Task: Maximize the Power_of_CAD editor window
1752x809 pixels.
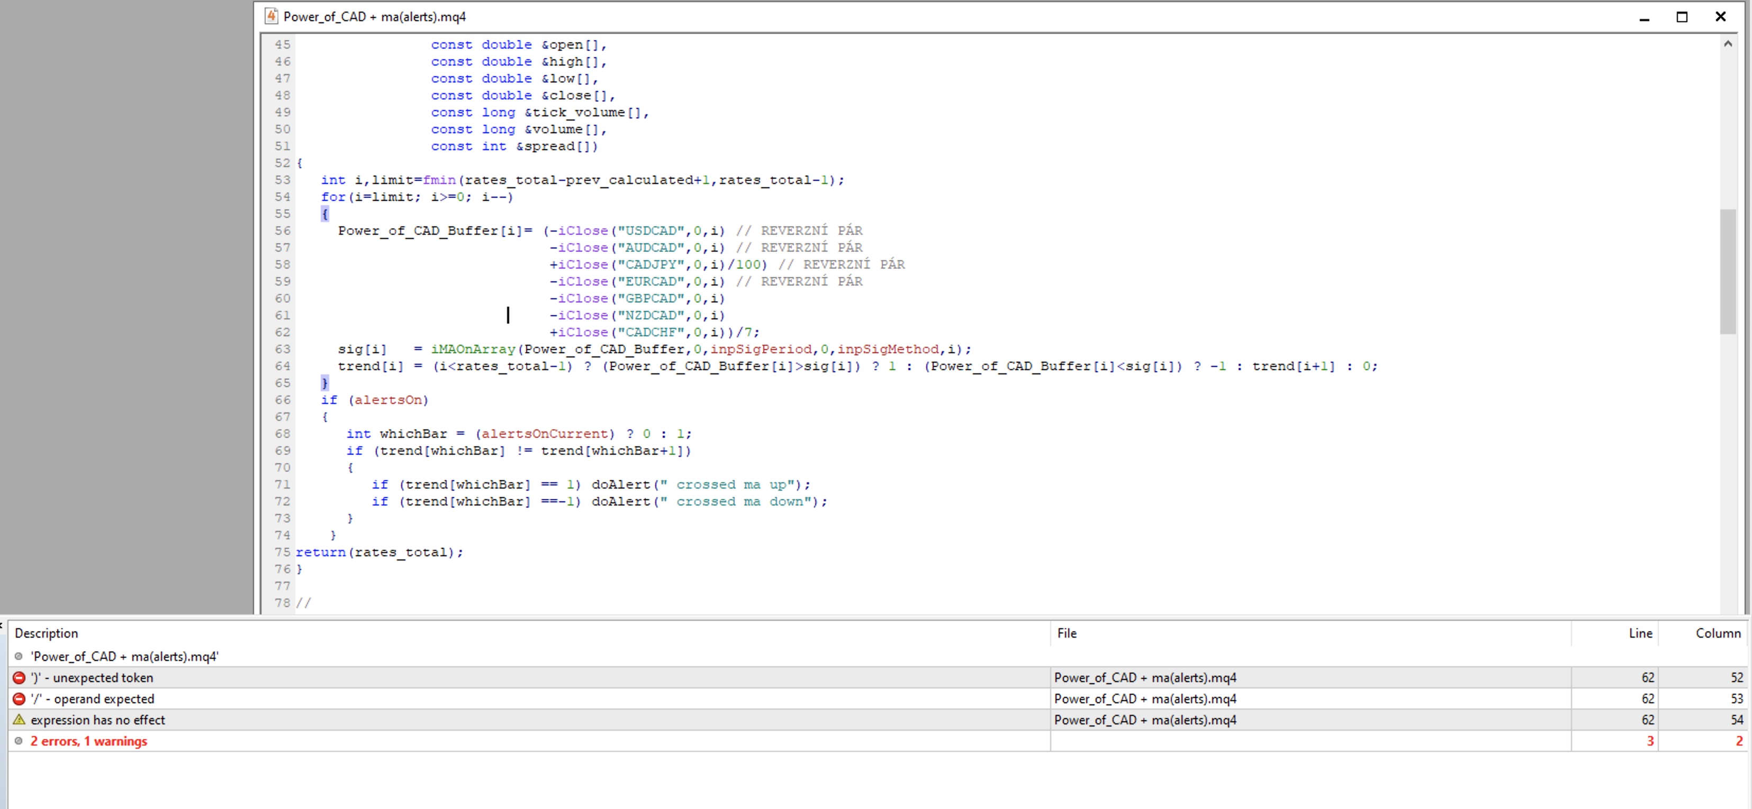Action: pos(1681,16)
